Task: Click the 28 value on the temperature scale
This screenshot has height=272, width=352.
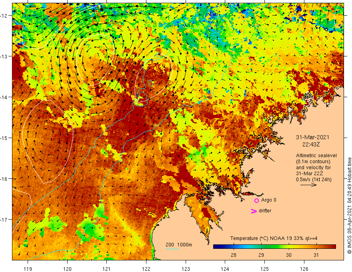Action: pyautogui.click(x=234, y=255)
